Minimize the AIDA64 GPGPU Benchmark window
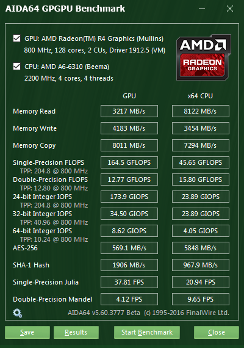The image size is (244, 348). click(x=202, y=9)
